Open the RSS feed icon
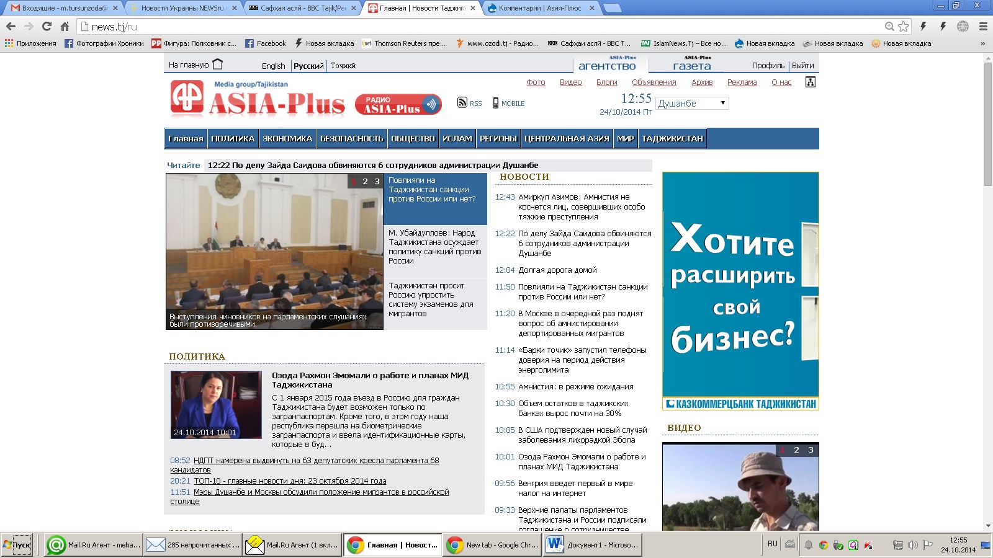The width and height of the screenshot is (993, 558). [462, 103]
